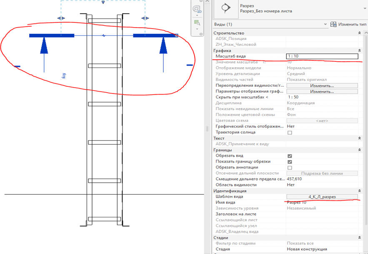Click Изменить тип button
Viewport: 368px width, 254px height.
point(348,24)
